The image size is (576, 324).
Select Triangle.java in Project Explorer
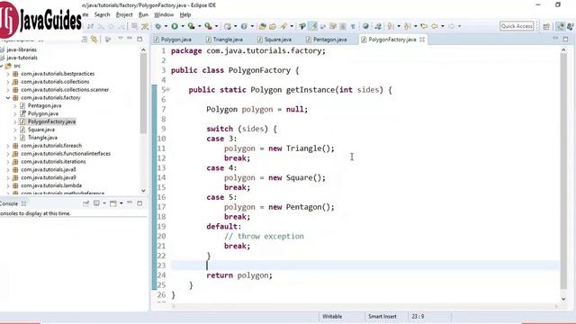pos(42,138)
